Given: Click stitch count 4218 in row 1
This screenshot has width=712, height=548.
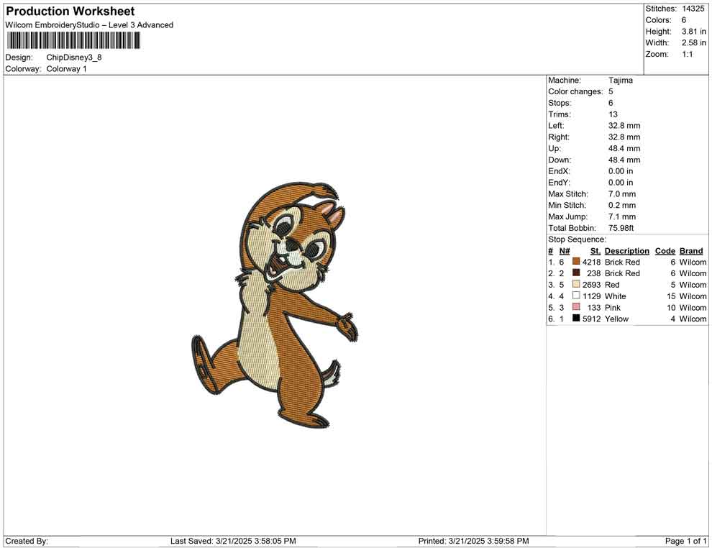Looking at the screenshot, I should [x=591, y=262].
